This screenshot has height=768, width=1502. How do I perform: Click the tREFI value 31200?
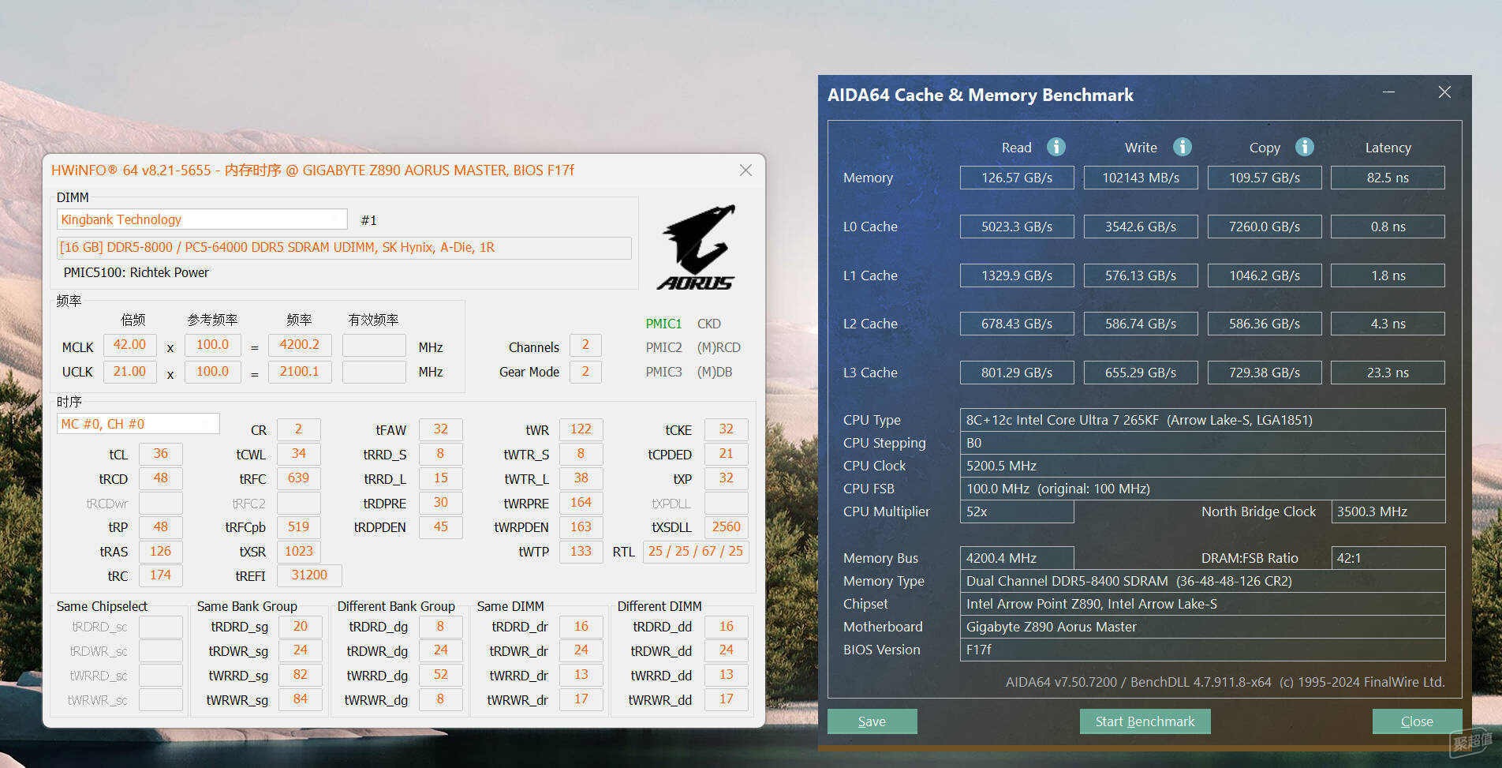click(309, 575)
